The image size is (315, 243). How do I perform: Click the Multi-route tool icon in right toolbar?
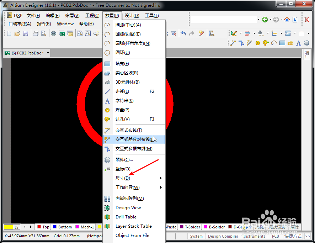(241, 43)
